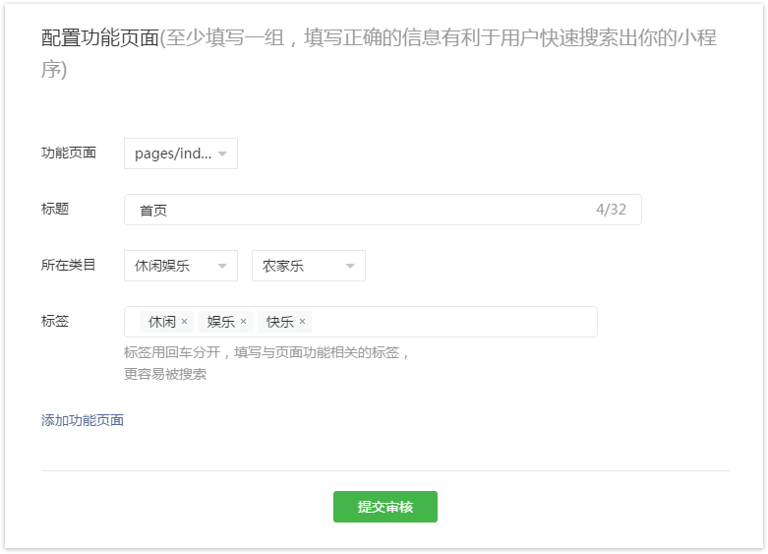This screenshot has height=554, width=768.
Task: Click the 配置功能页面 heading
Action: click(x=100, y=37)
